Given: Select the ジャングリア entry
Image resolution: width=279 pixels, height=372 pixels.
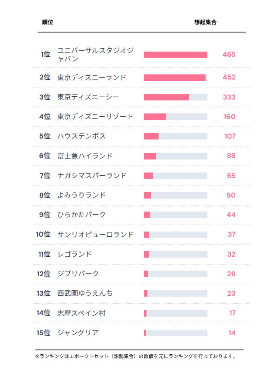Looking at the screenshot, I should click(78, 333).
